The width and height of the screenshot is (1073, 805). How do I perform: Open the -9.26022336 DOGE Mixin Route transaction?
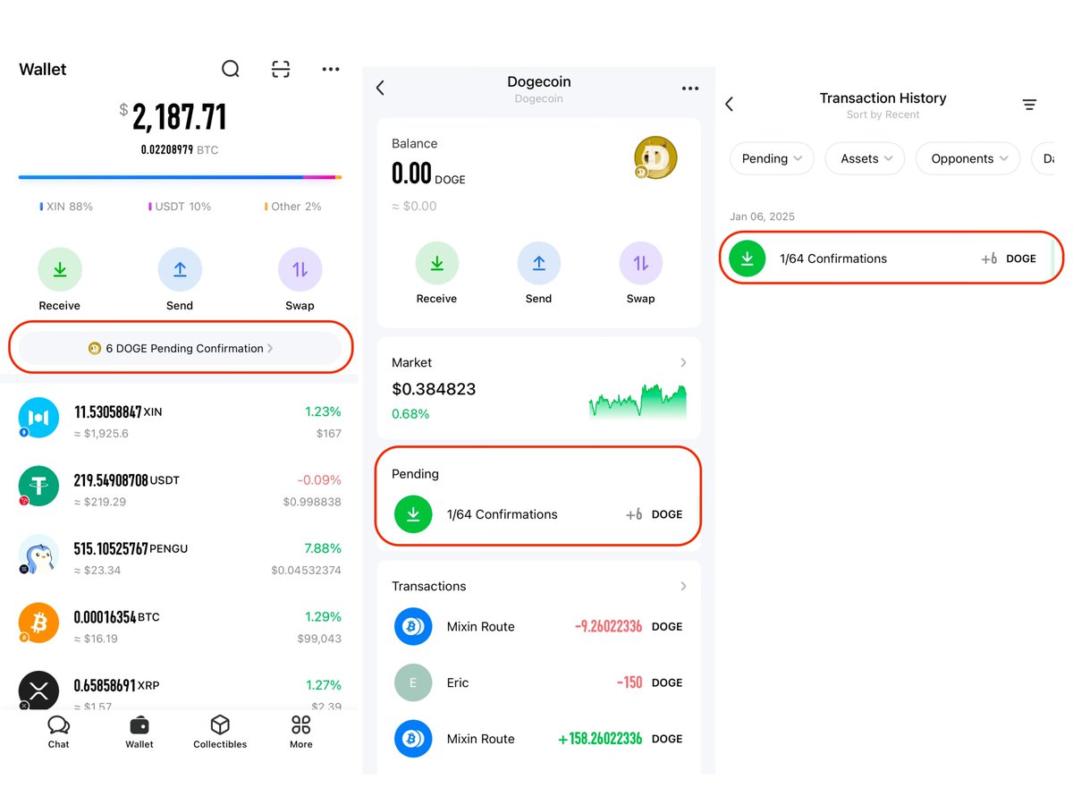pyautogui.click(x=538, y=626)
